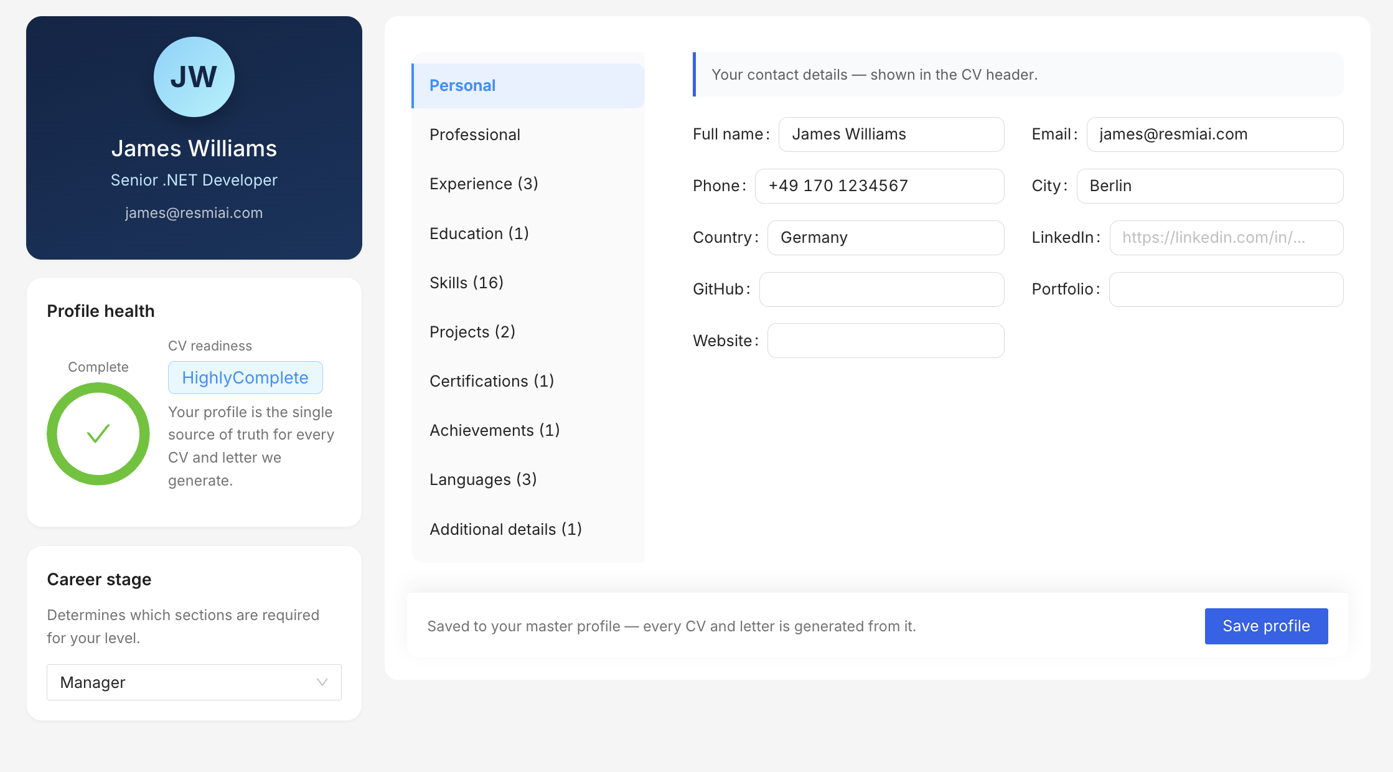The image size is (1393, 772).
Task: Go to Education (1) section
Action: [x=528, y=233]
